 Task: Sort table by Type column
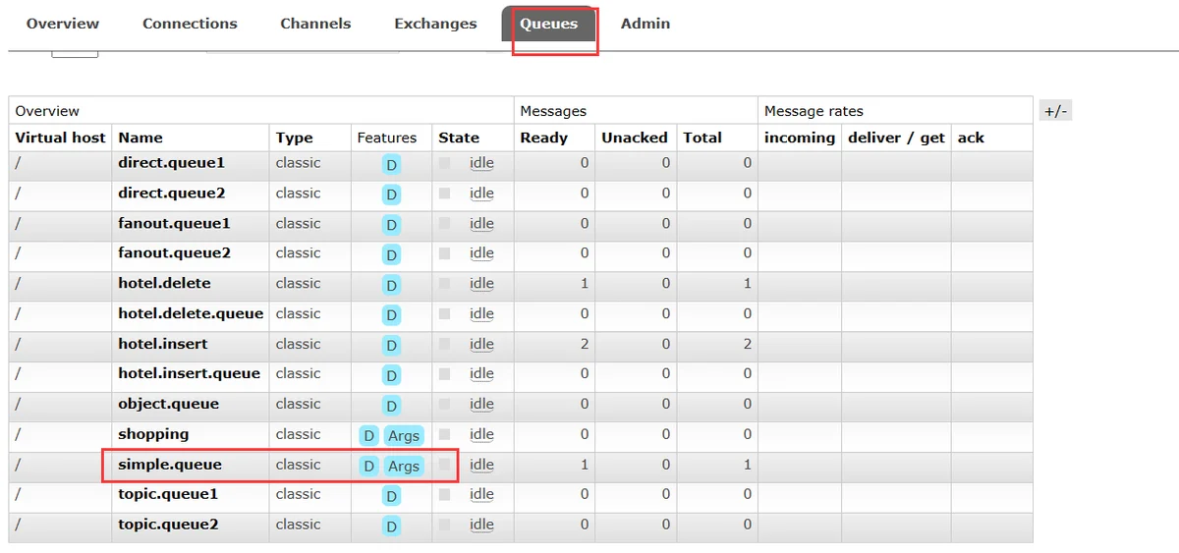coord(294,138)
